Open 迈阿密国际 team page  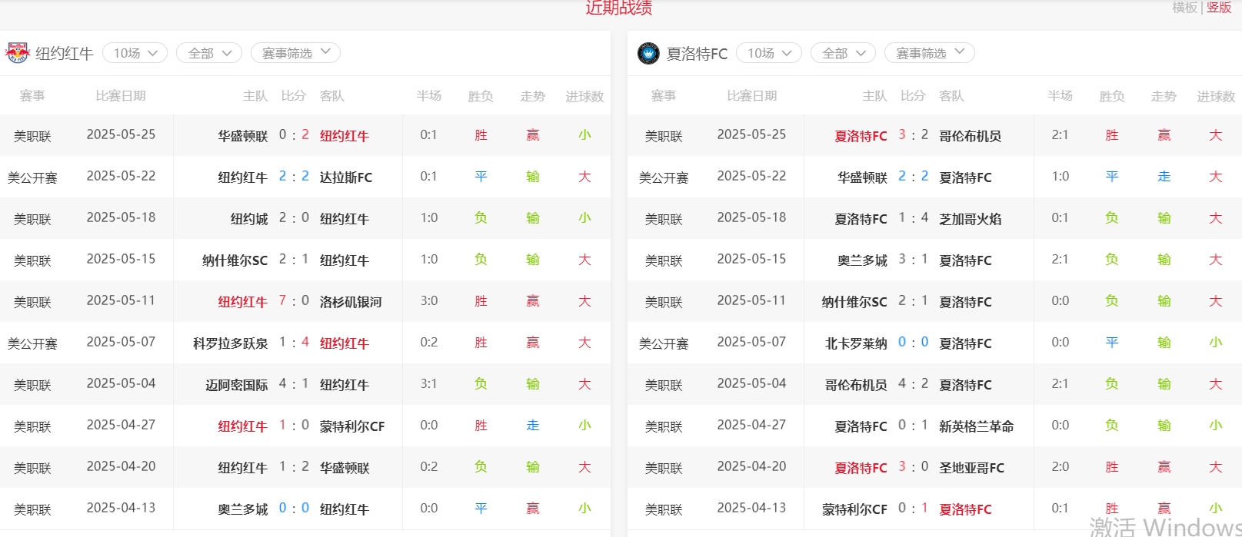(x=236, y=385)
